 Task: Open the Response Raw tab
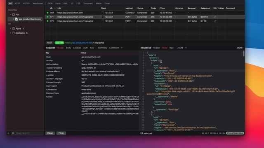click(172, 48)
